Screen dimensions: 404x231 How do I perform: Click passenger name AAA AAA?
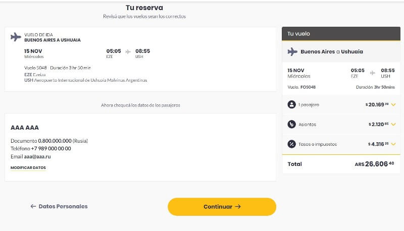pyautogui.click(x=25, y=128)
